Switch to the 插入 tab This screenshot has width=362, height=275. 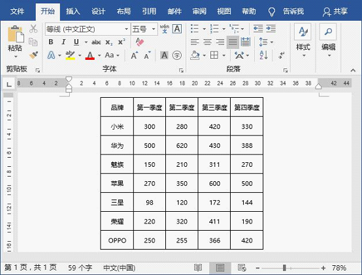pyautogui.click(x=73, y=11)
